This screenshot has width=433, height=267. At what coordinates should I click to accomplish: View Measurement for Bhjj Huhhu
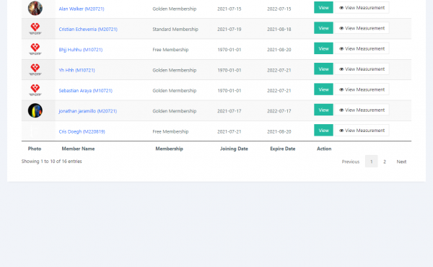362,48
